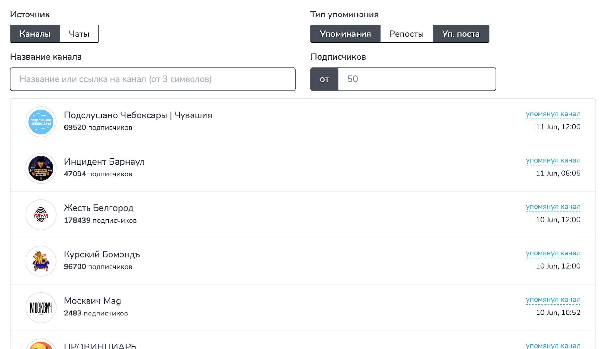Screen dimensions: 606x349
Task: Click the Название канала label
Action: click(x=46, y=57)
